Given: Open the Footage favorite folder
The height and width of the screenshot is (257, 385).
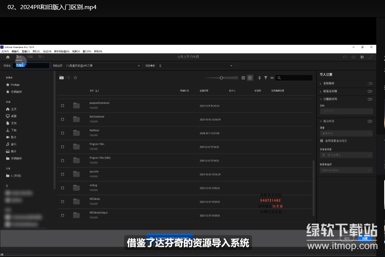Looking at the screenshot, I should pyautogui.click(x=13, y=85).
